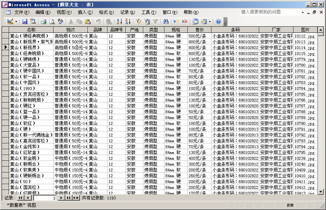Run the spelling check icon

point(61,21)
